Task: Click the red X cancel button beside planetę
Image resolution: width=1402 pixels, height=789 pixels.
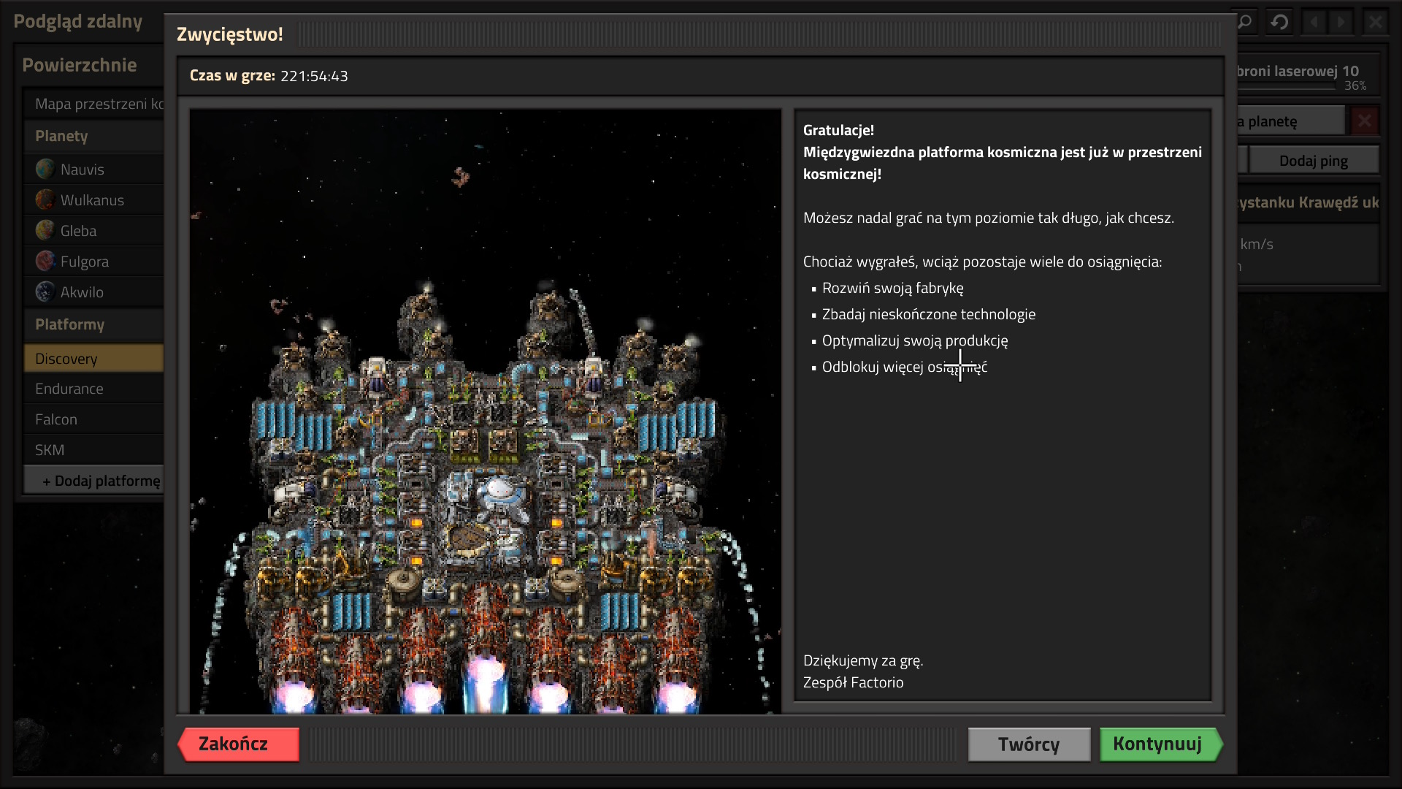Action: pyautogui.click(x=1364, y=121)
